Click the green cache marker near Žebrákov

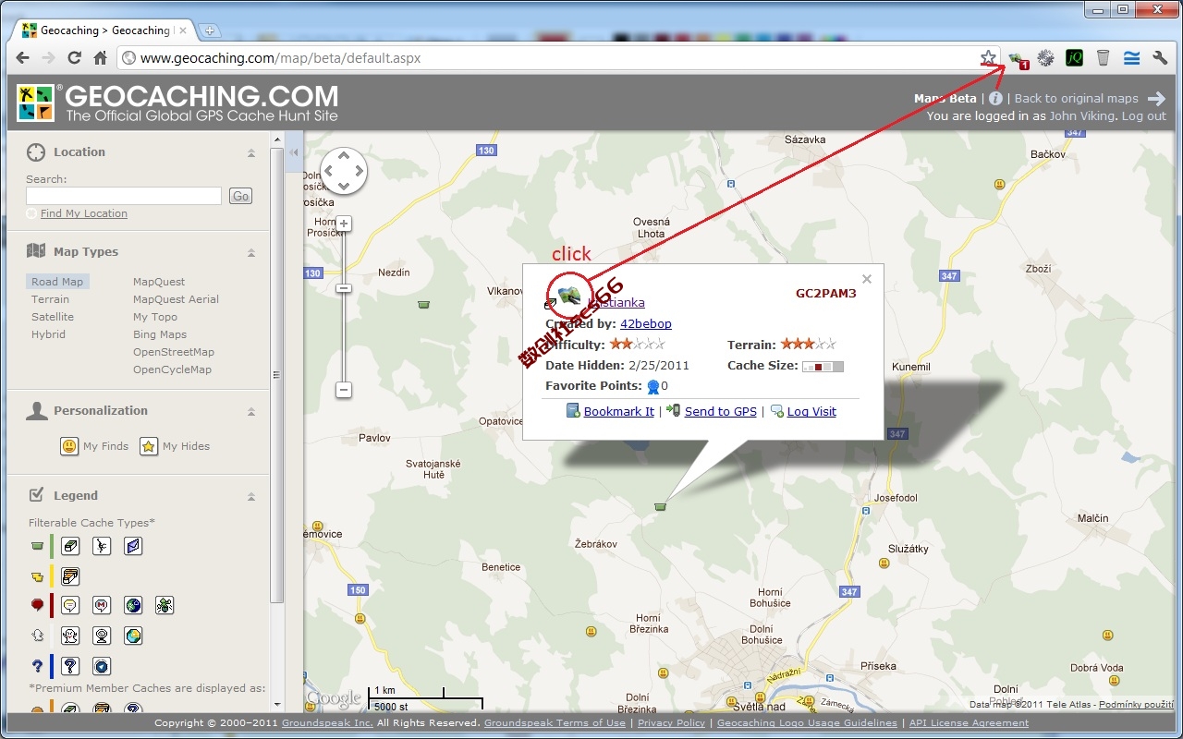click(x=660, y=506)
